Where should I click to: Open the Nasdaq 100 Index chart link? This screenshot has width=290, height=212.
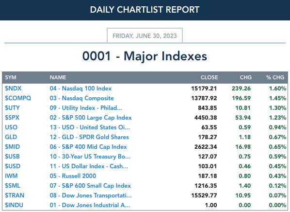coord(81,88)
